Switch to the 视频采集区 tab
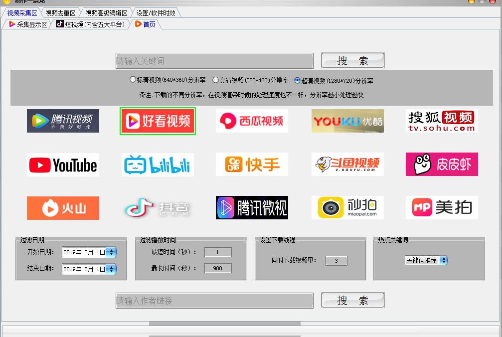Viewport: 502px width, 337px height. click(22, 13)
